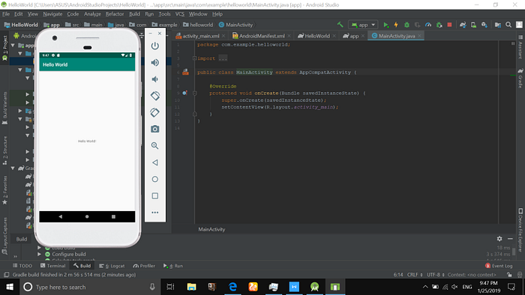
Task: Click the Windows Start button
Action: (10, 287)
